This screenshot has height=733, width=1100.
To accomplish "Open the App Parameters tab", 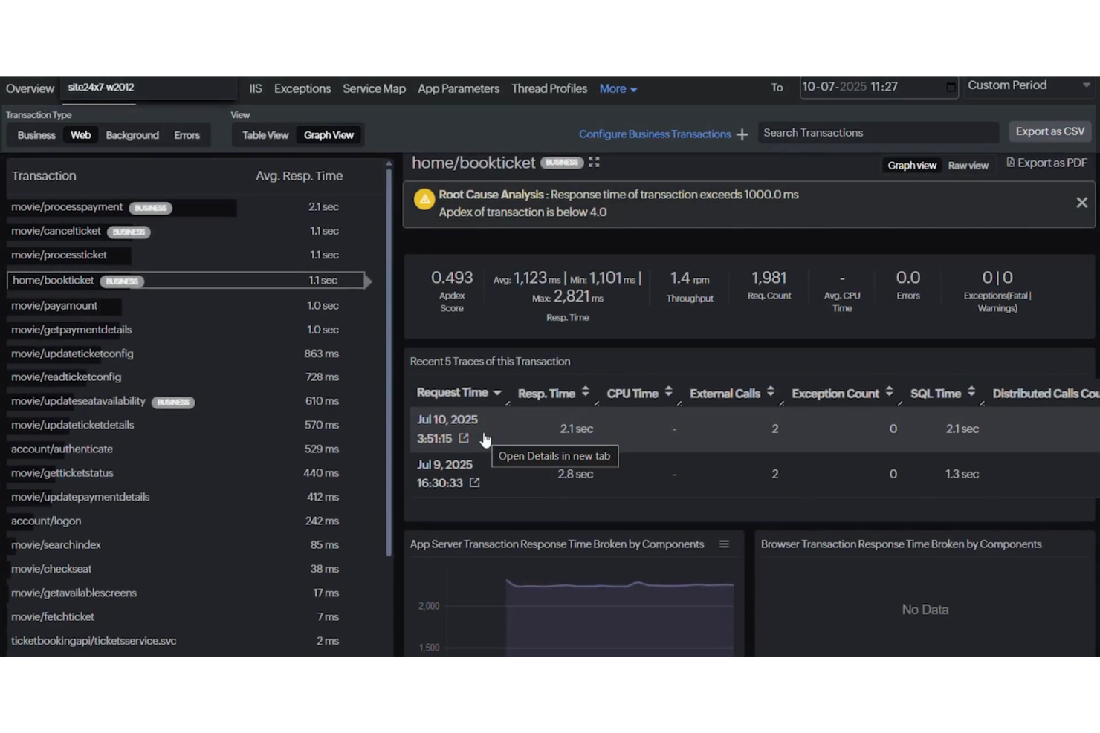I will tap(459, 88).
